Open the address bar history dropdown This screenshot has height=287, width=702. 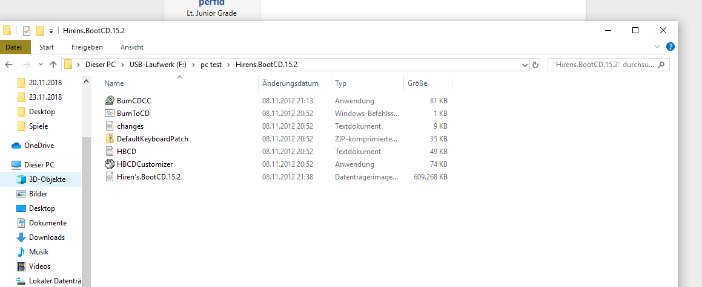[x=525, y=65]
